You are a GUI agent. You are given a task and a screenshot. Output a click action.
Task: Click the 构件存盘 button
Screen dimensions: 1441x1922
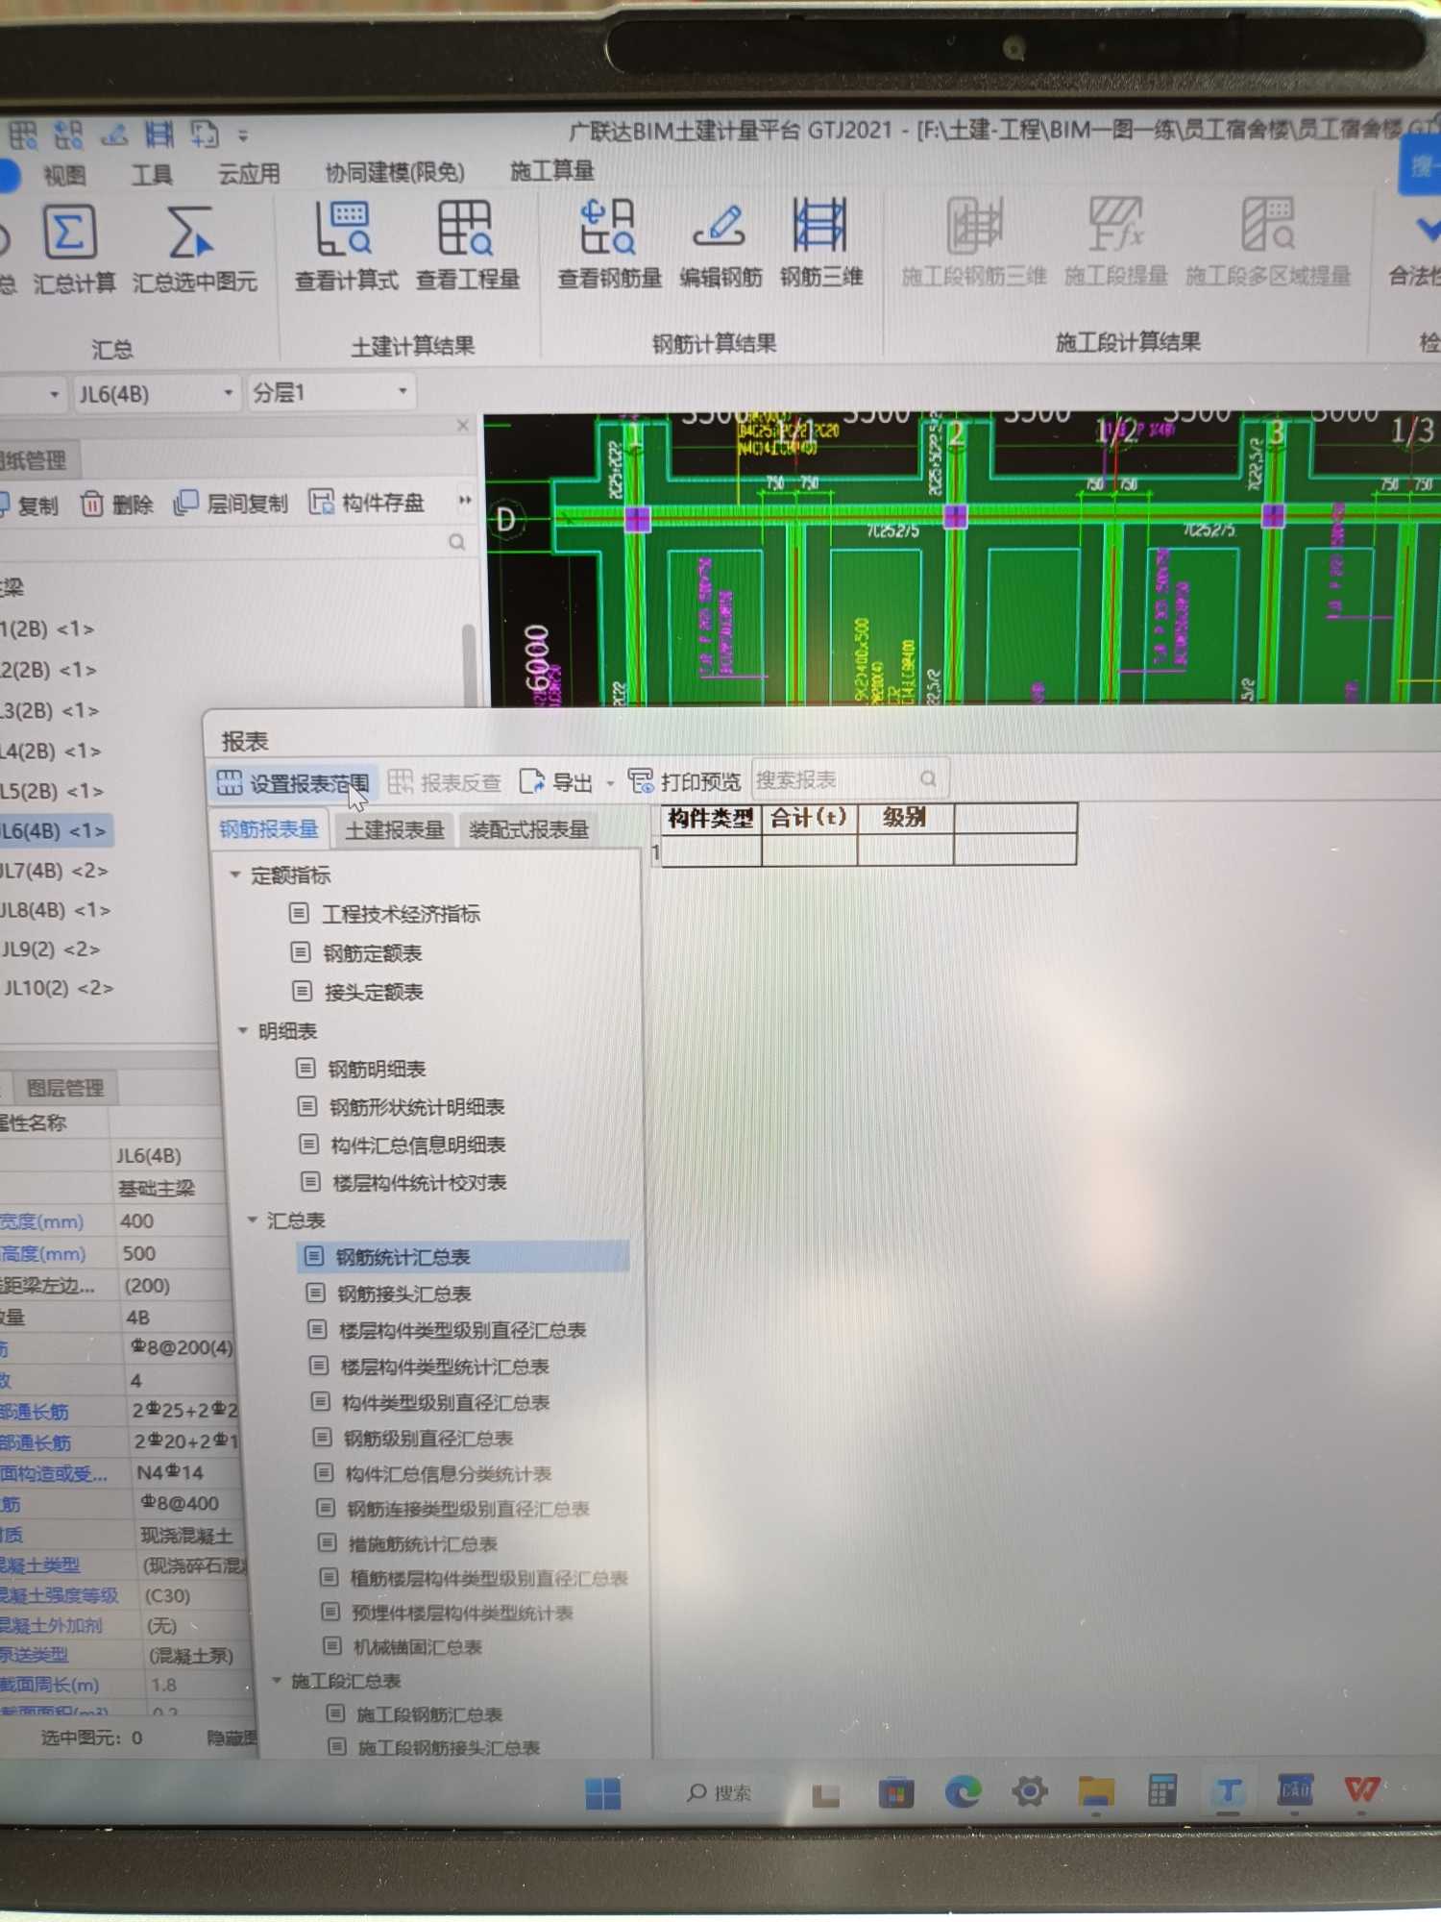click(x=367, y=502)
